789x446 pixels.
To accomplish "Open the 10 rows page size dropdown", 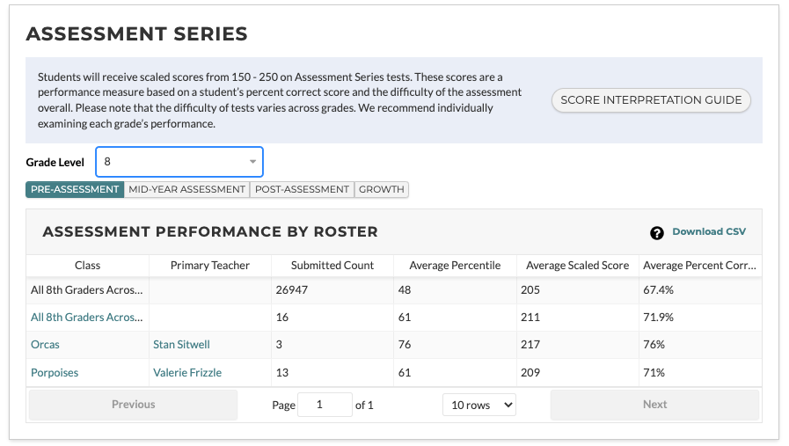I will point(479,405).
